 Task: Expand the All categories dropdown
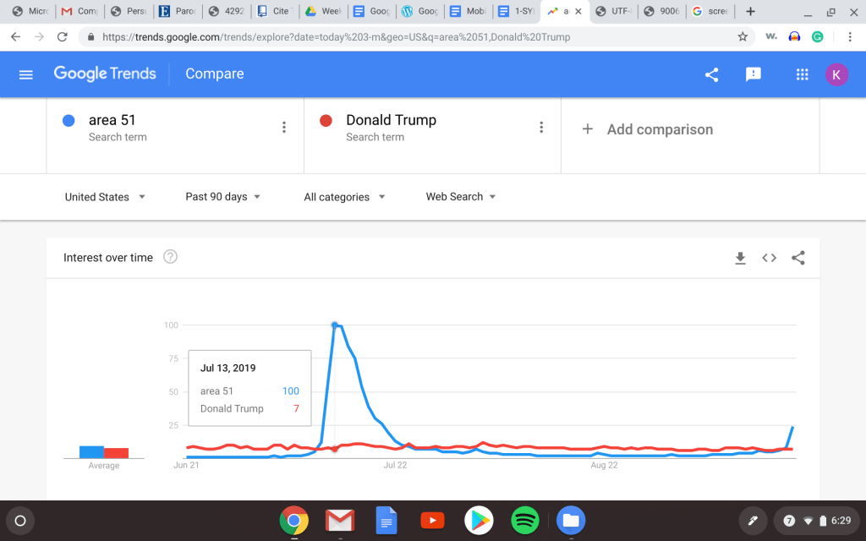(x=344, y=197)
